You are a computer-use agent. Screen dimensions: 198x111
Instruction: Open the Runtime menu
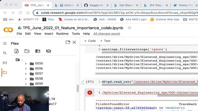point(62,34)
